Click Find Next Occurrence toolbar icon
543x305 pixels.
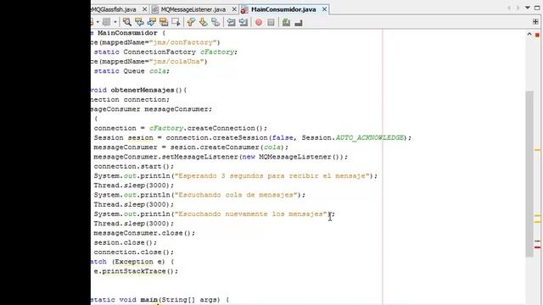tap(151, 22)
